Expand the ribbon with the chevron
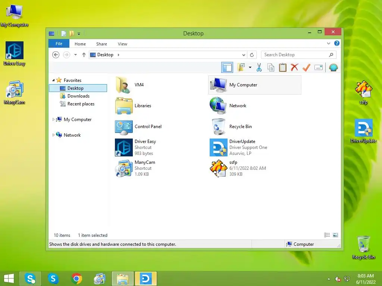Image resolution: width=382 pixels, height=286 pixels. 328,44
